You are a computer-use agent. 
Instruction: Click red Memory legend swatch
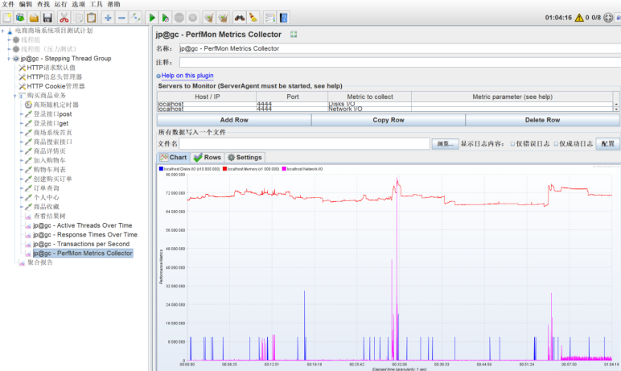click(224, 169)
